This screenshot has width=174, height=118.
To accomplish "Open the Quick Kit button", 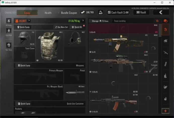I will point(77,27).
